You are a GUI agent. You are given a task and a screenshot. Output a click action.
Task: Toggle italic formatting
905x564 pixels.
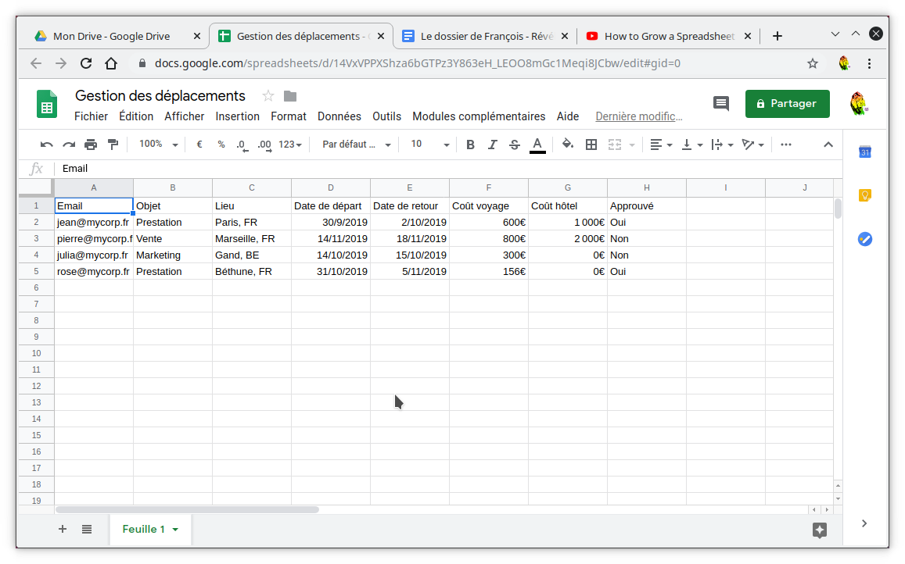tap(494, 144)
